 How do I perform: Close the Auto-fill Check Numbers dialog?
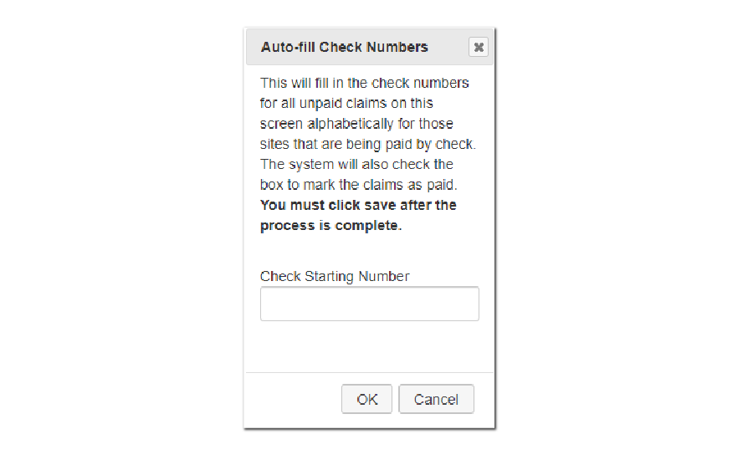click(478, 48)
